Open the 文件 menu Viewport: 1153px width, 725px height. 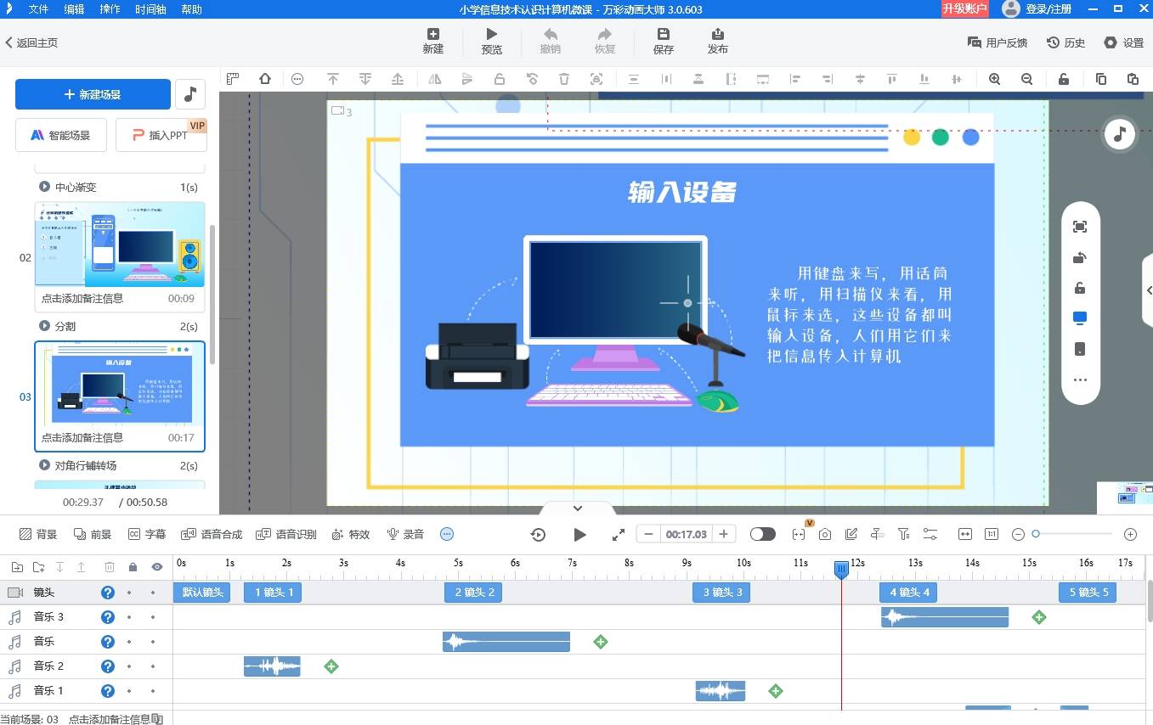pyautogui.click(x=38, y=9)
